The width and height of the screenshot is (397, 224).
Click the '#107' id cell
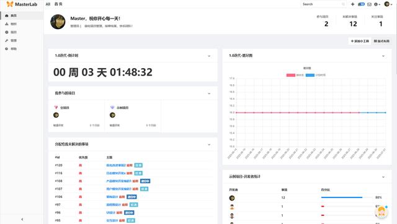click(58, 189)
